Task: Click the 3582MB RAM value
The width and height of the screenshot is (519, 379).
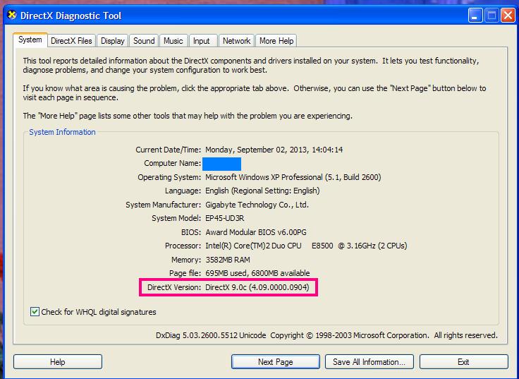Action: point(228,260)
